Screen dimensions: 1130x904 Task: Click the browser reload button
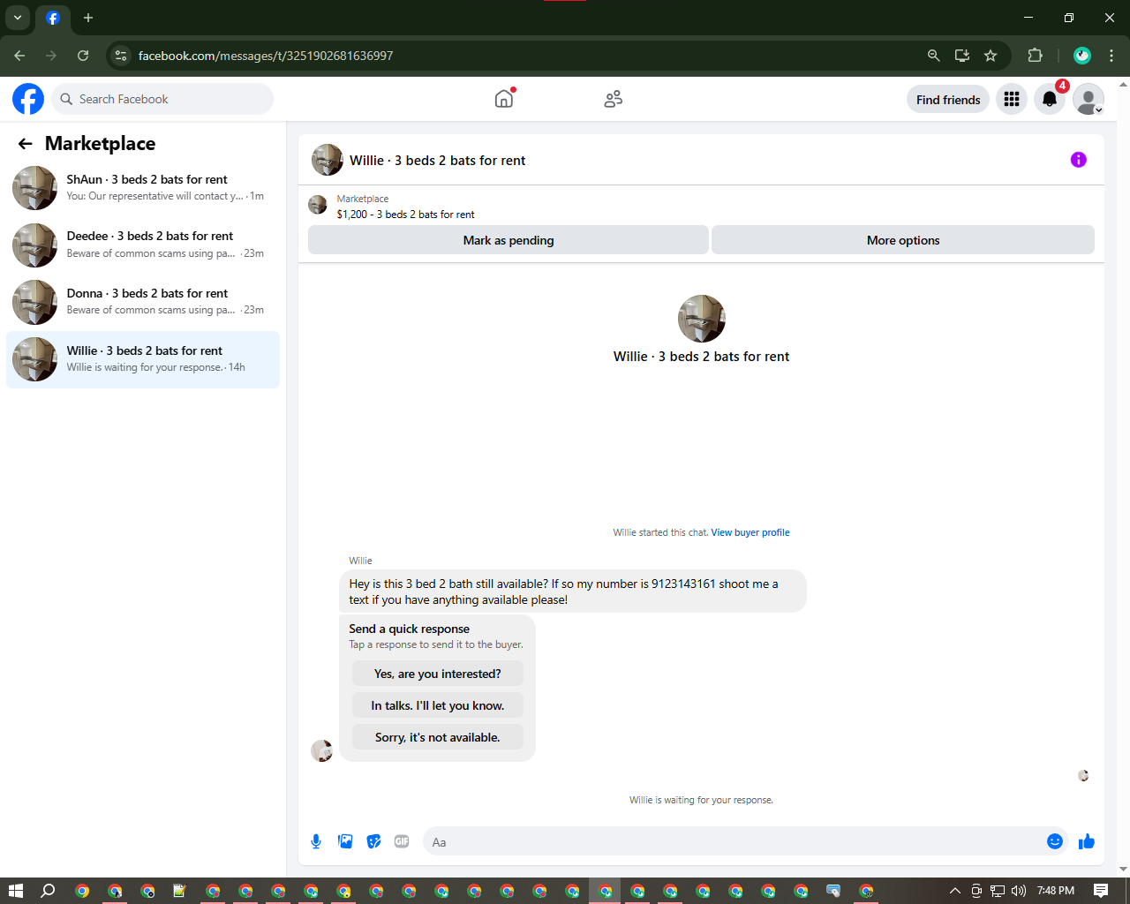[x=83, y=56]
